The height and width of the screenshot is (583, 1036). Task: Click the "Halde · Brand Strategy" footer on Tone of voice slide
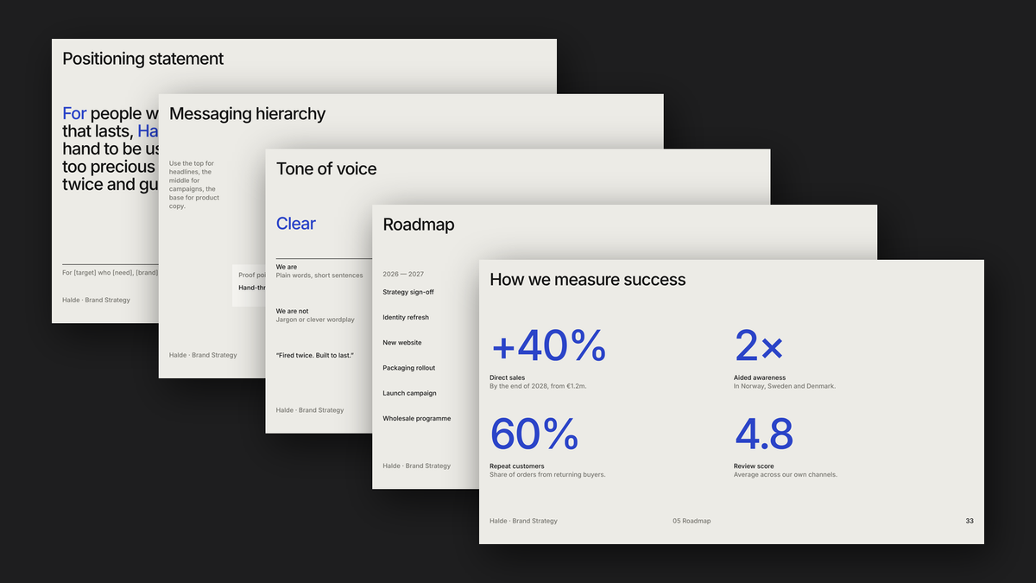pyautogui.click(x=310, y=410)
